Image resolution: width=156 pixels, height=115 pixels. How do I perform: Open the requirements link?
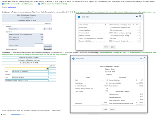(x=12, y=7)
